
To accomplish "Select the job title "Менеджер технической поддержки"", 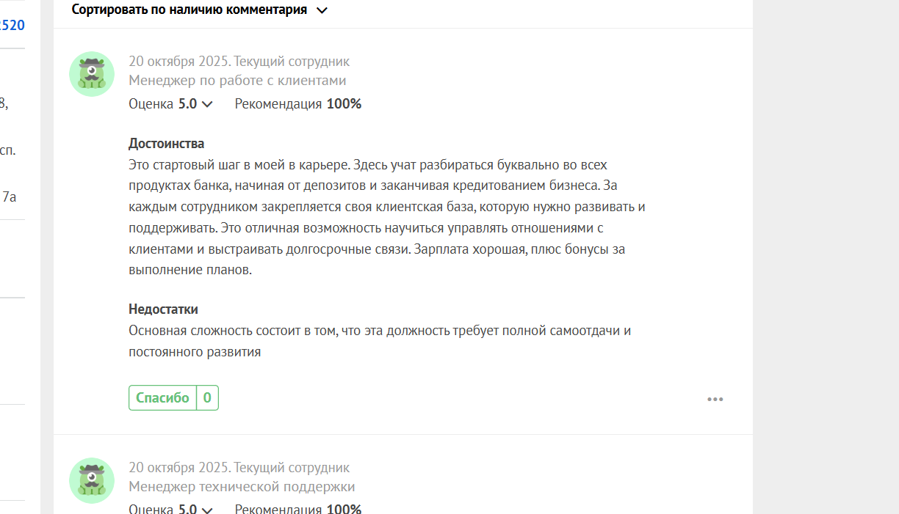I will (242, 487).
